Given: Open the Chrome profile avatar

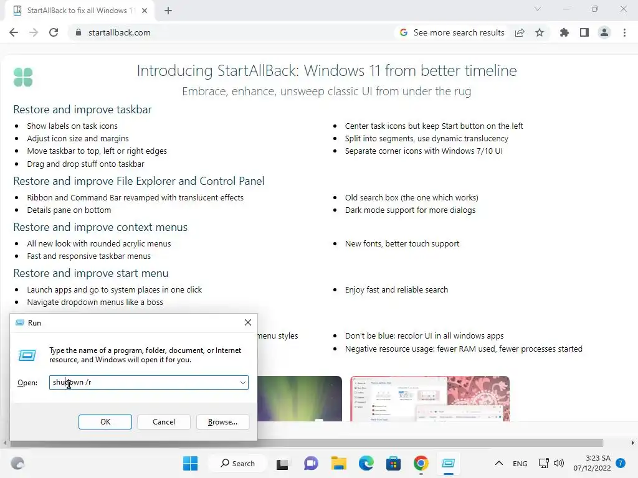Looking at the screenshot, I should coord(604,32).
